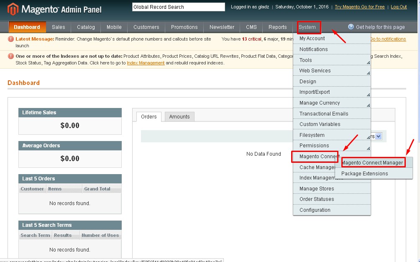420x262 pixels.
Task: Expand the Import/Export submenu
Action: point(332,92)
